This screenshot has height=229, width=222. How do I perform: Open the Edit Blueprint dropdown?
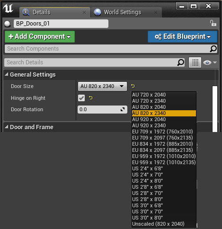pyautogui.click(x=182, y=36)
